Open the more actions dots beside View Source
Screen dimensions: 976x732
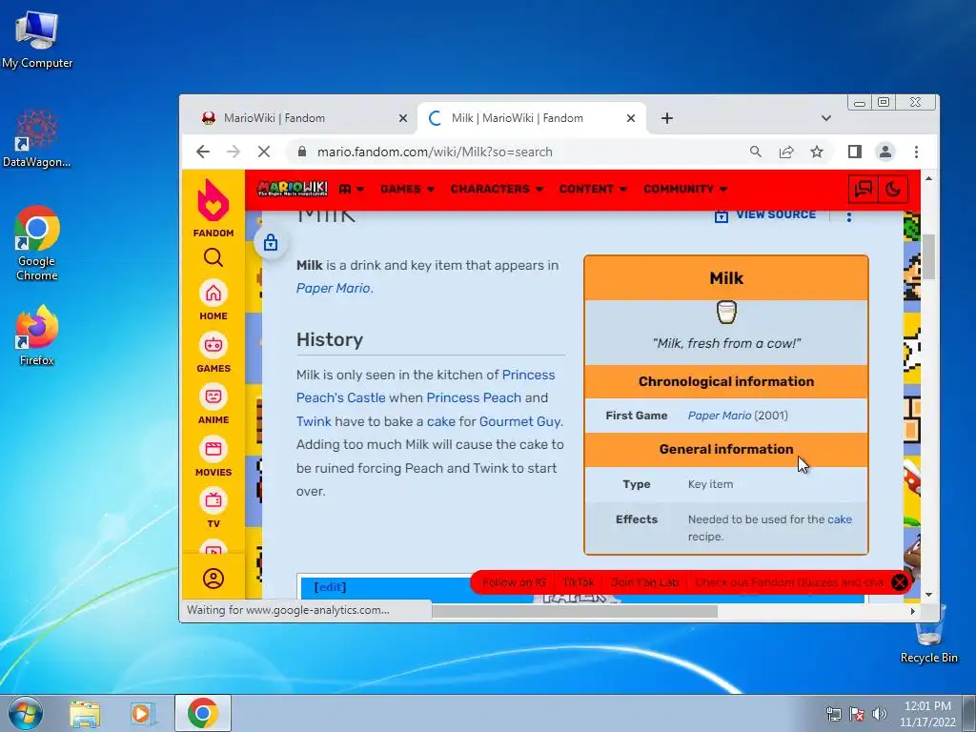pos(849,215)
